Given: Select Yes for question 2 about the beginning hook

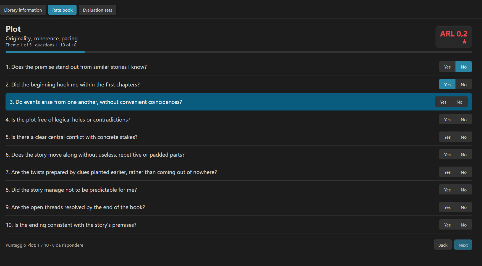Looking at the screenshot, I should click(447, 85).
